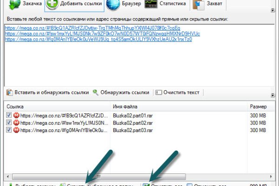The width and height of the screenshot is (279, 186).
Task: Uncheck the Bluzka02.part03.rar link checkbox
Action: click(x=9, y=130)
